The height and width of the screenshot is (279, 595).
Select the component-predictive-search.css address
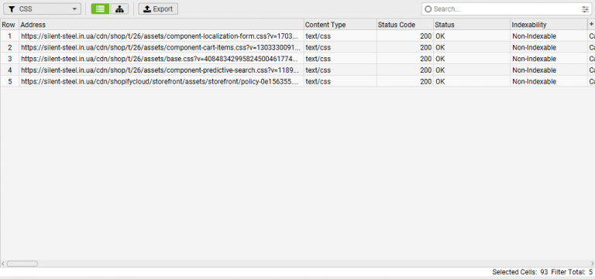[x=161, y=70]
